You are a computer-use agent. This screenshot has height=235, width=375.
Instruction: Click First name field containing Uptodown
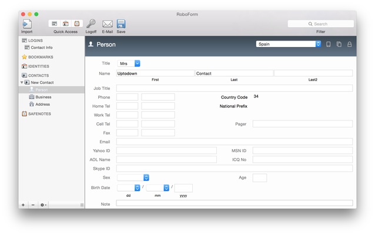(x=155, y=73)
